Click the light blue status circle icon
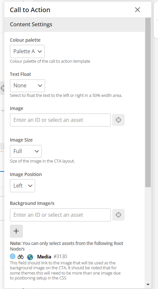 coord(13,256)
